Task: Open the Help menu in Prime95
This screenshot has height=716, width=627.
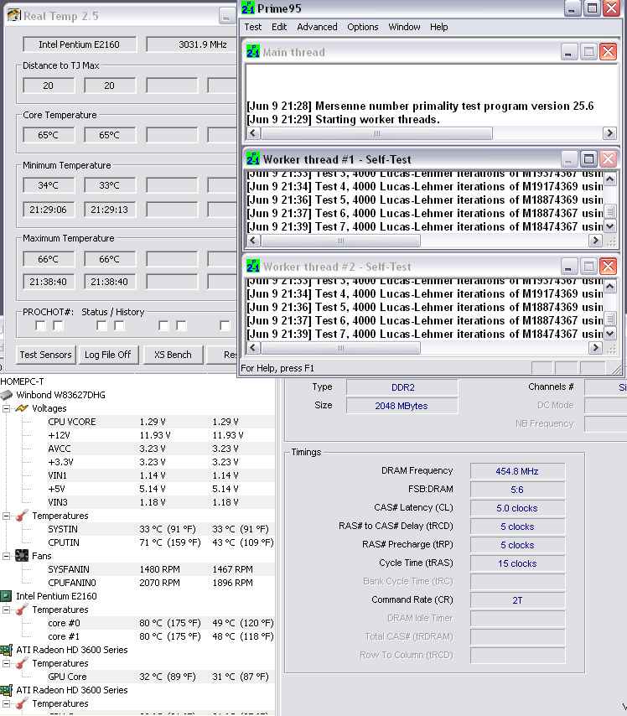Action: pyautogui.click(x=439, y=27)
